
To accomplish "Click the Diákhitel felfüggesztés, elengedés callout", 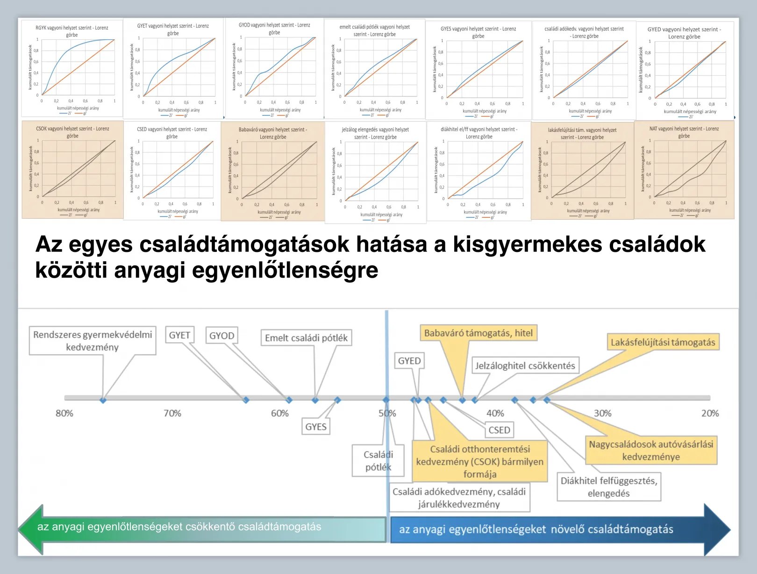I will click(609, 487).
